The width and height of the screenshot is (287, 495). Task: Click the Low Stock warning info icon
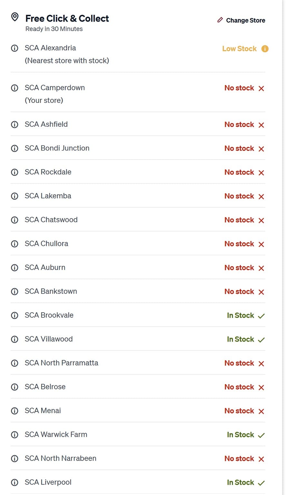[265, 49]
